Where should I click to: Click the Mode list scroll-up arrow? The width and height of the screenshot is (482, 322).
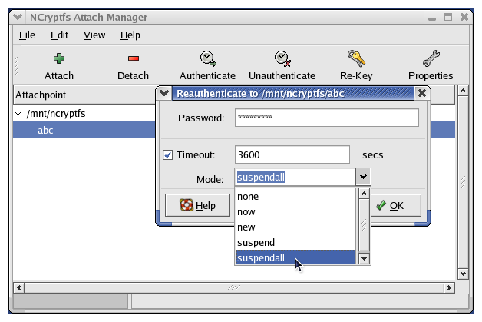point(364,194)
